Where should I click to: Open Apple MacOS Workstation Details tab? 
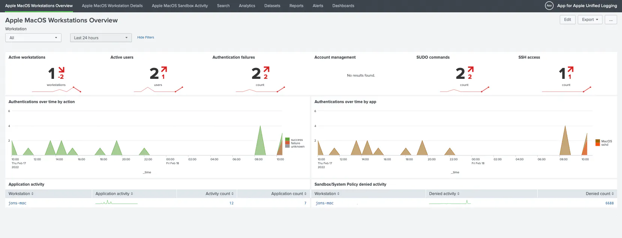pos(112,6)
